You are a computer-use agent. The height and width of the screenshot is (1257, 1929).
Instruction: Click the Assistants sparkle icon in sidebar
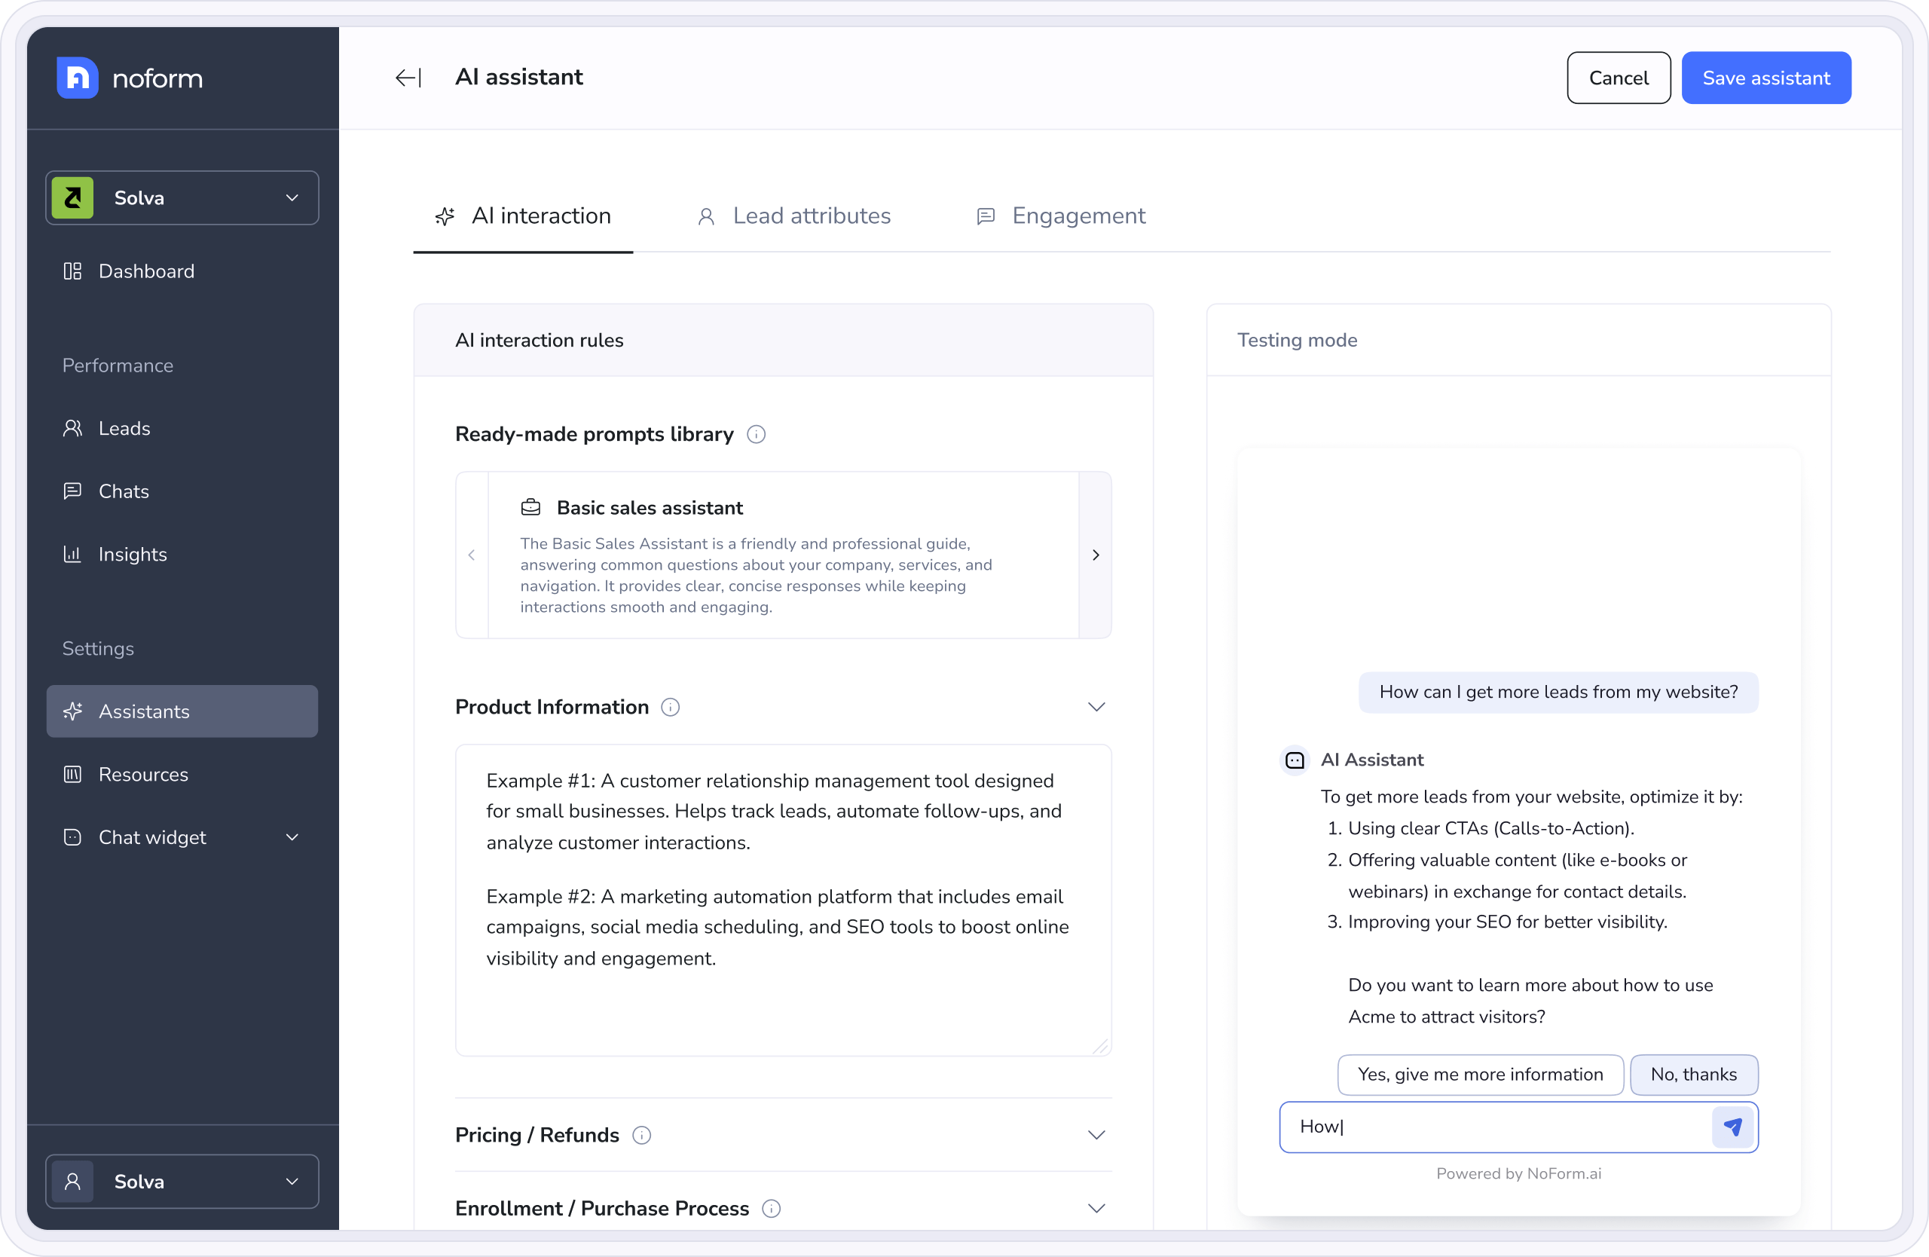pyautogui.click(x=73, y=711)
